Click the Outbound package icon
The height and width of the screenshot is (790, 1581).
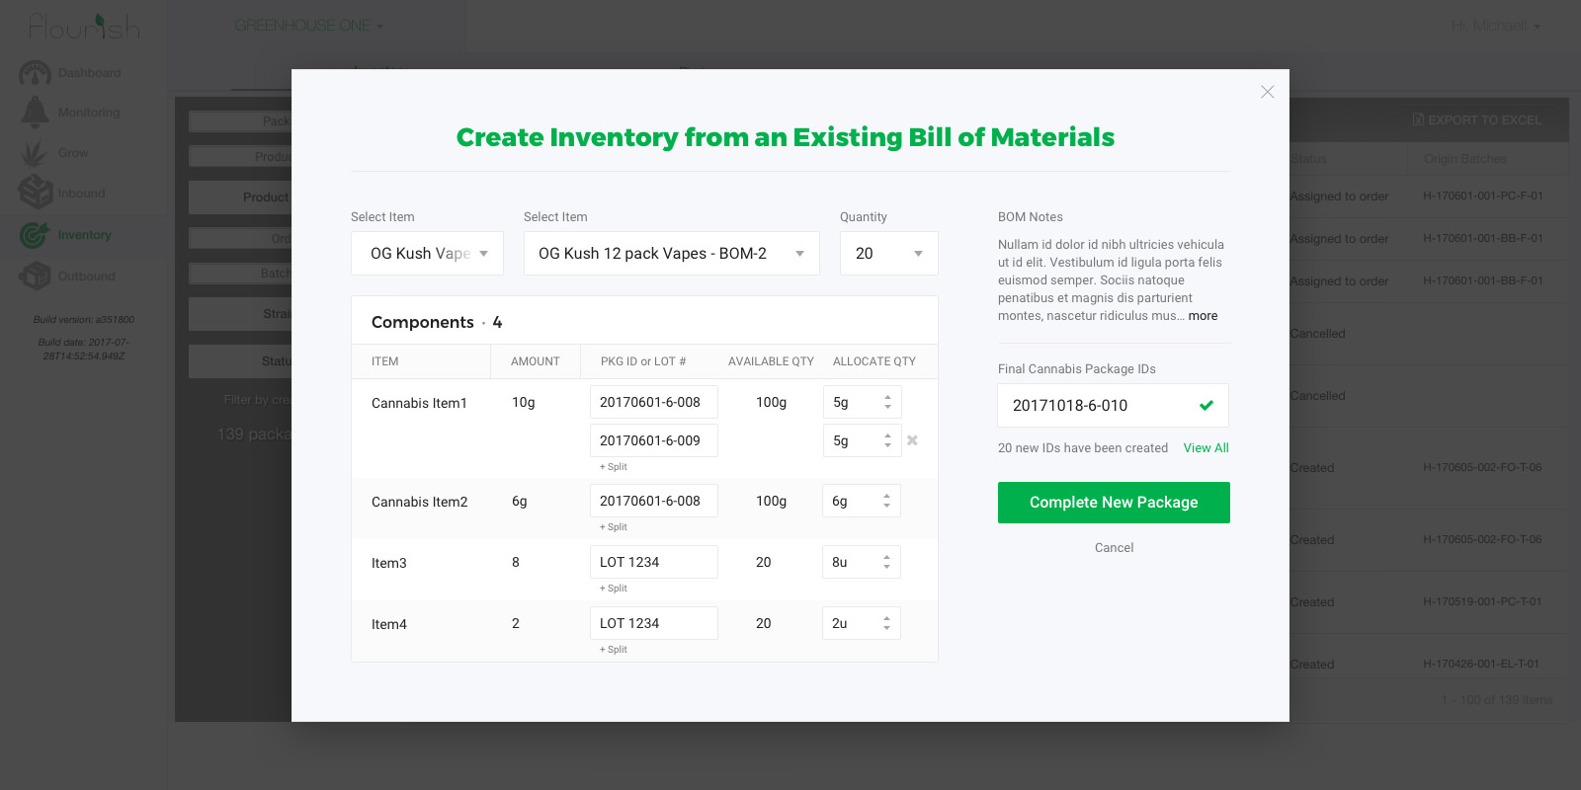[35, 276]
